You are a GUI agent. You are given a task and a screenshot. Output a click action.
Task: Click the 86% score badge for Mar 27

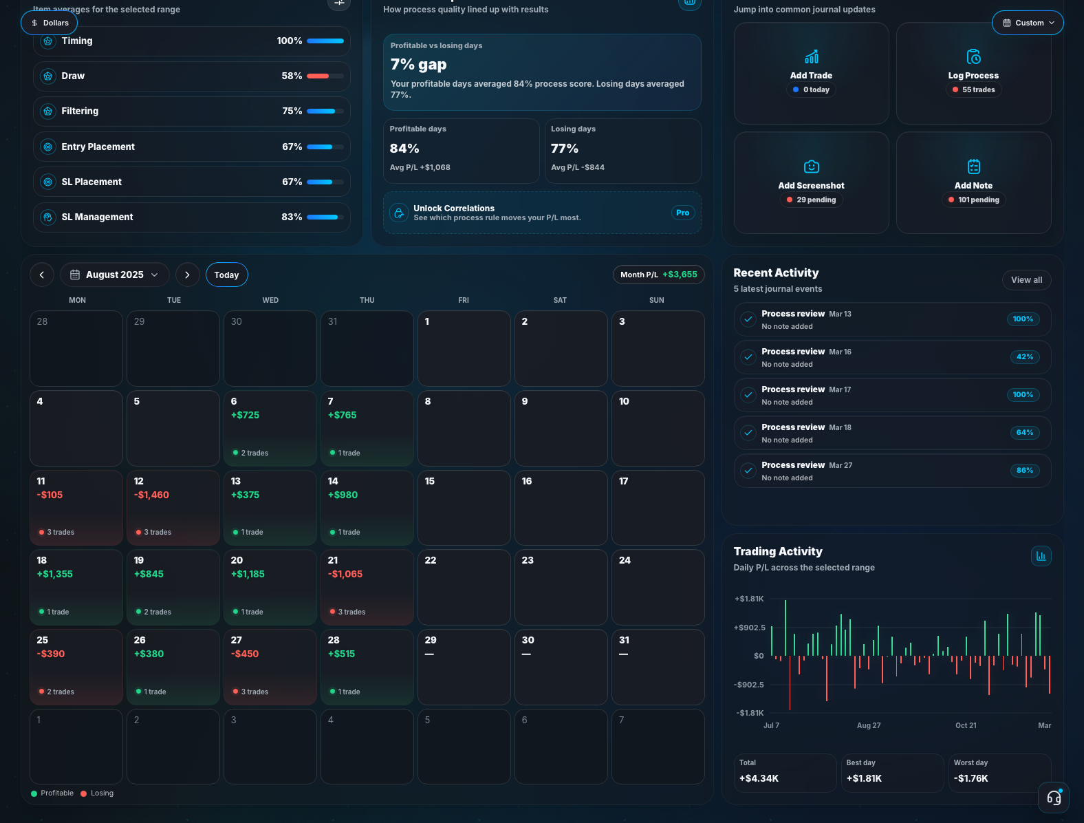pos(1025,471)
